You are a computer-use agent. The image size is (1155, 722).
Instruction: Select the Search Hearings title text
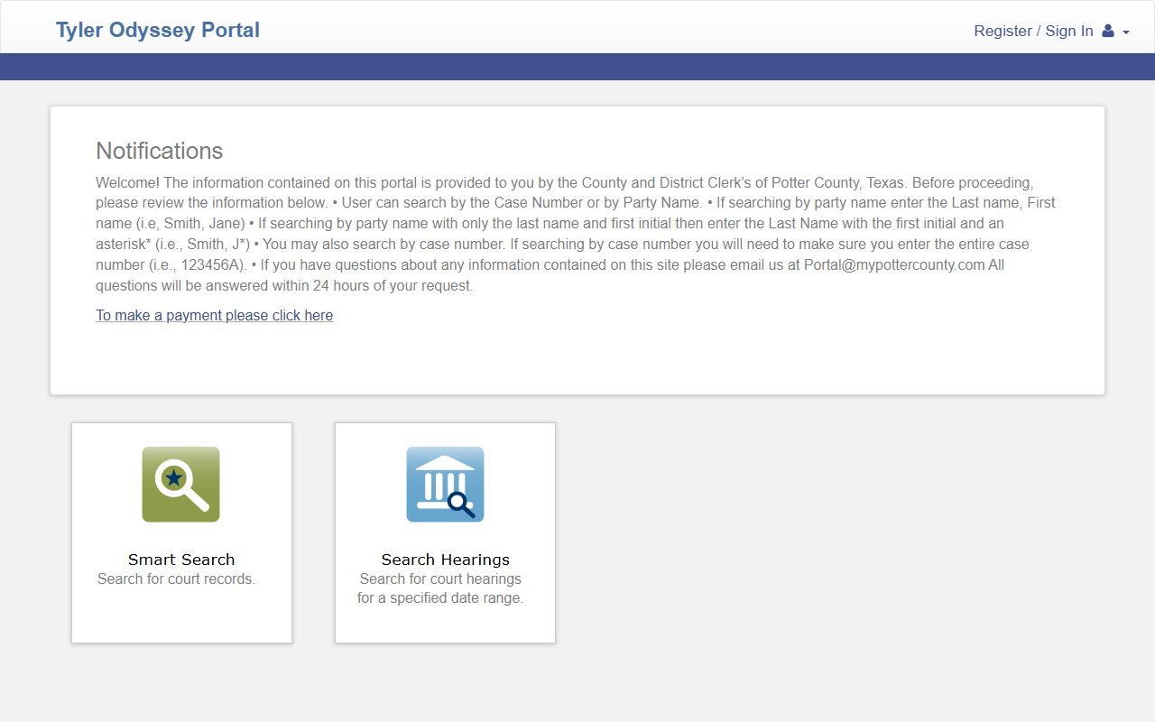[446, 560]
